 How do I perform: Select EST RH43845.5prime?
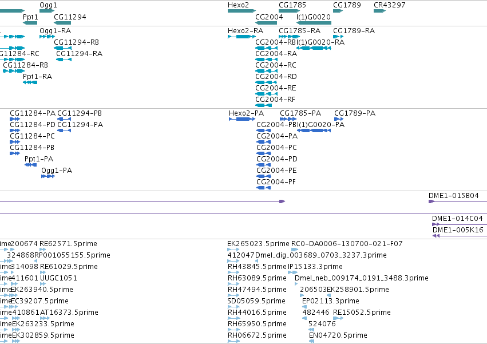point(234,272)
